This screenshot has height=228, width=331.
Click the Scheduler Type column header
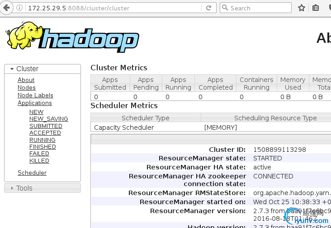pyautogui.click(x=146, y=118)
